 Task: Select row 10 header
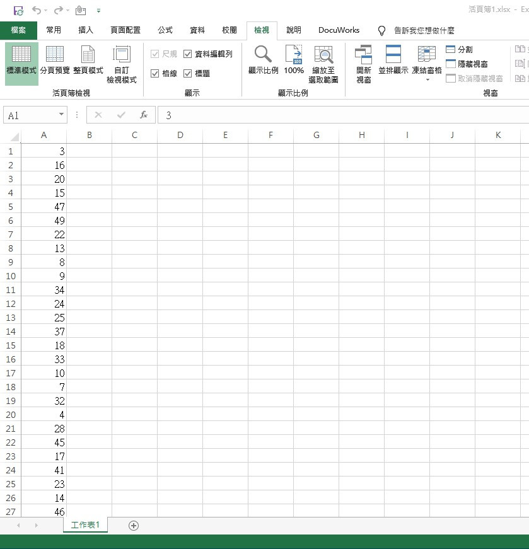click(x=11, y=276)
